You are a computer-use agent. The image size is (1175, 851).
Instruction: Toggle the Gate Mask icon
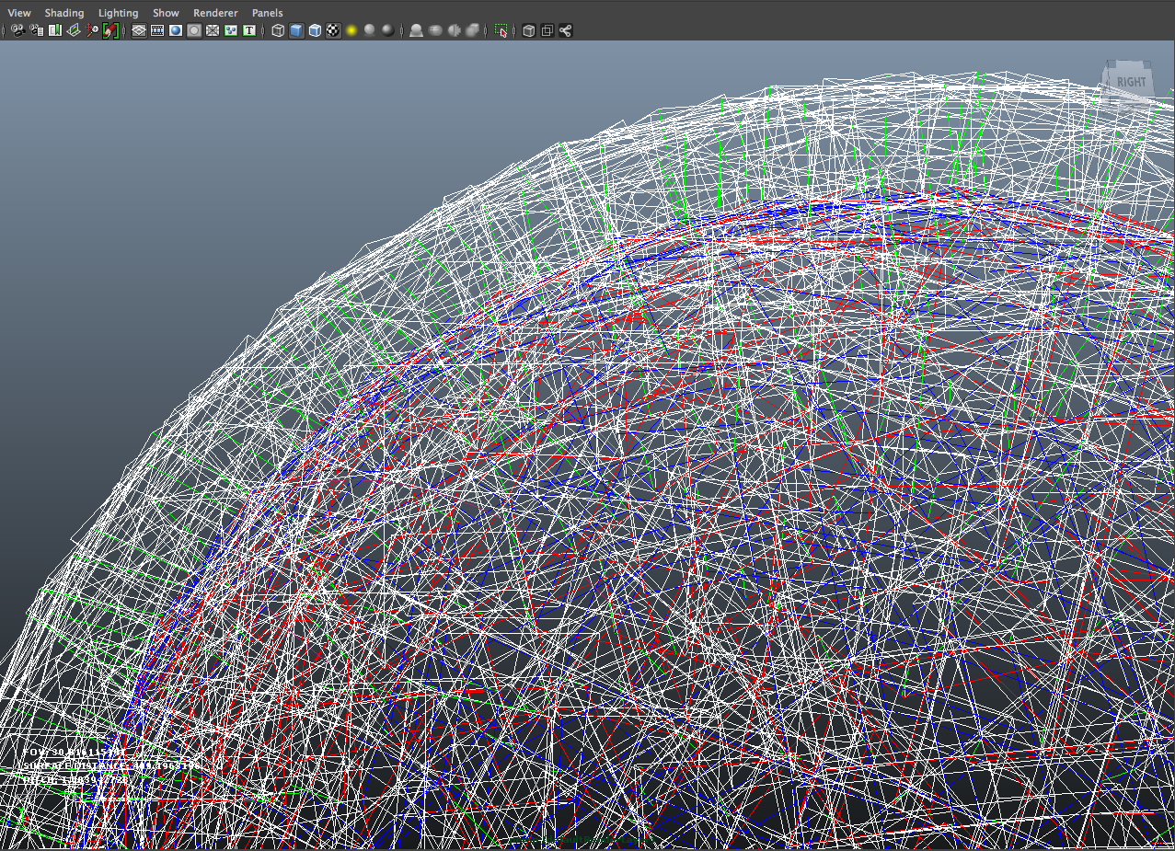click(194, 30)
